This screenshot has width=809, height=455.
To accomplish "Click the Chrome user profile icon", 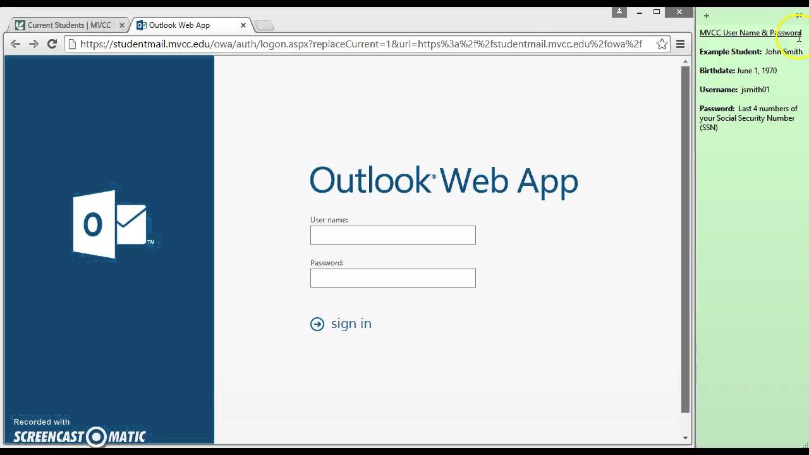I will click(x=619, y=11).
